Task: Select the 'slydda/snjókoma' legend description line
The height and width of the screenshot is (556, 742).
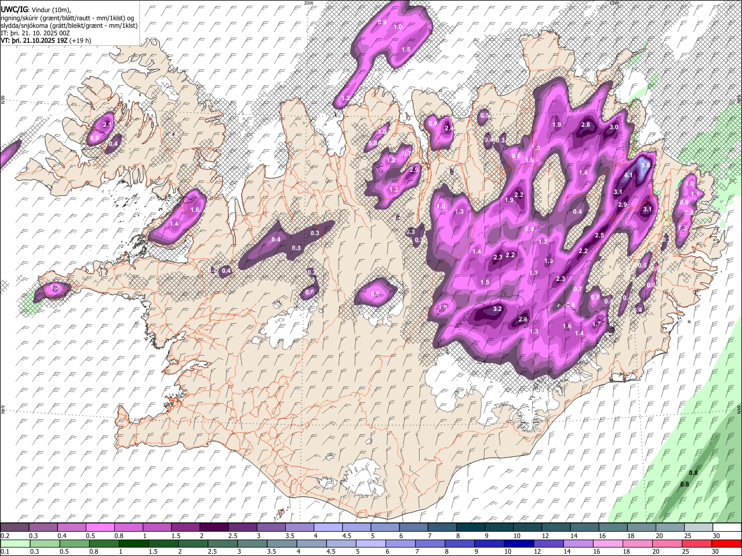Action: [69, 25]
